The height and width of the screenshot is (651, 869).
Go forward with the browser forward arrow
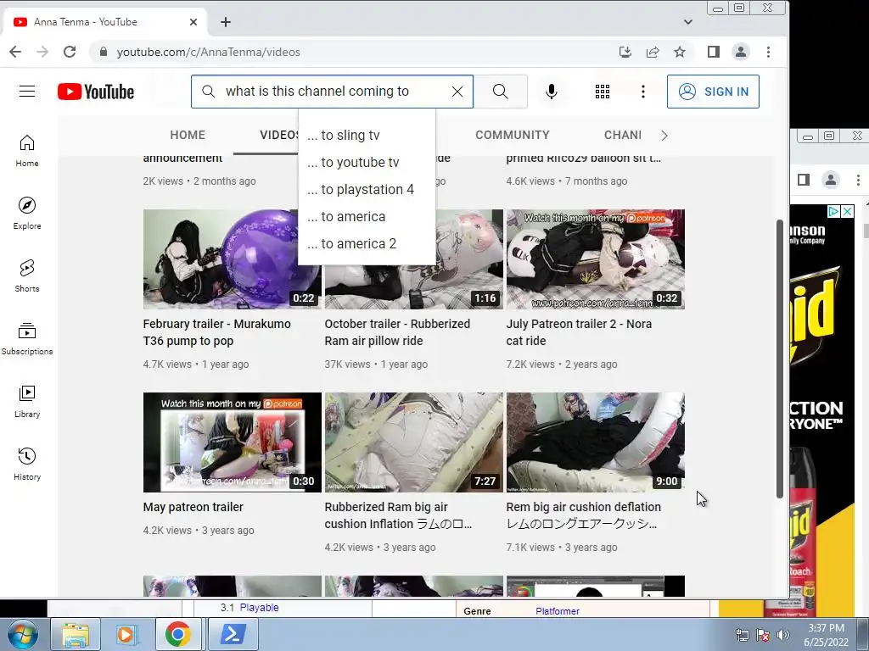click(42, 52)
